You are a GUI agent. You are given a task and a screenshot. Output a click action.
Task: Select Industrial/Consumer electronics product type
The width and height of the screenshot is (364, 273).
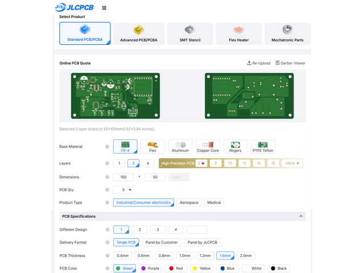tap(143, 202)
